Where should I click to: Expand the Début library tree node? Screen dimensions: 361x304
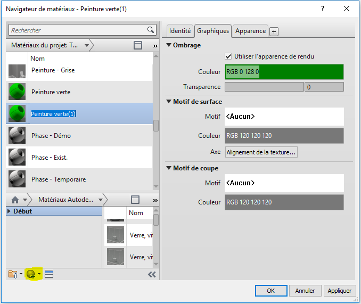click(x=10, y=211)
